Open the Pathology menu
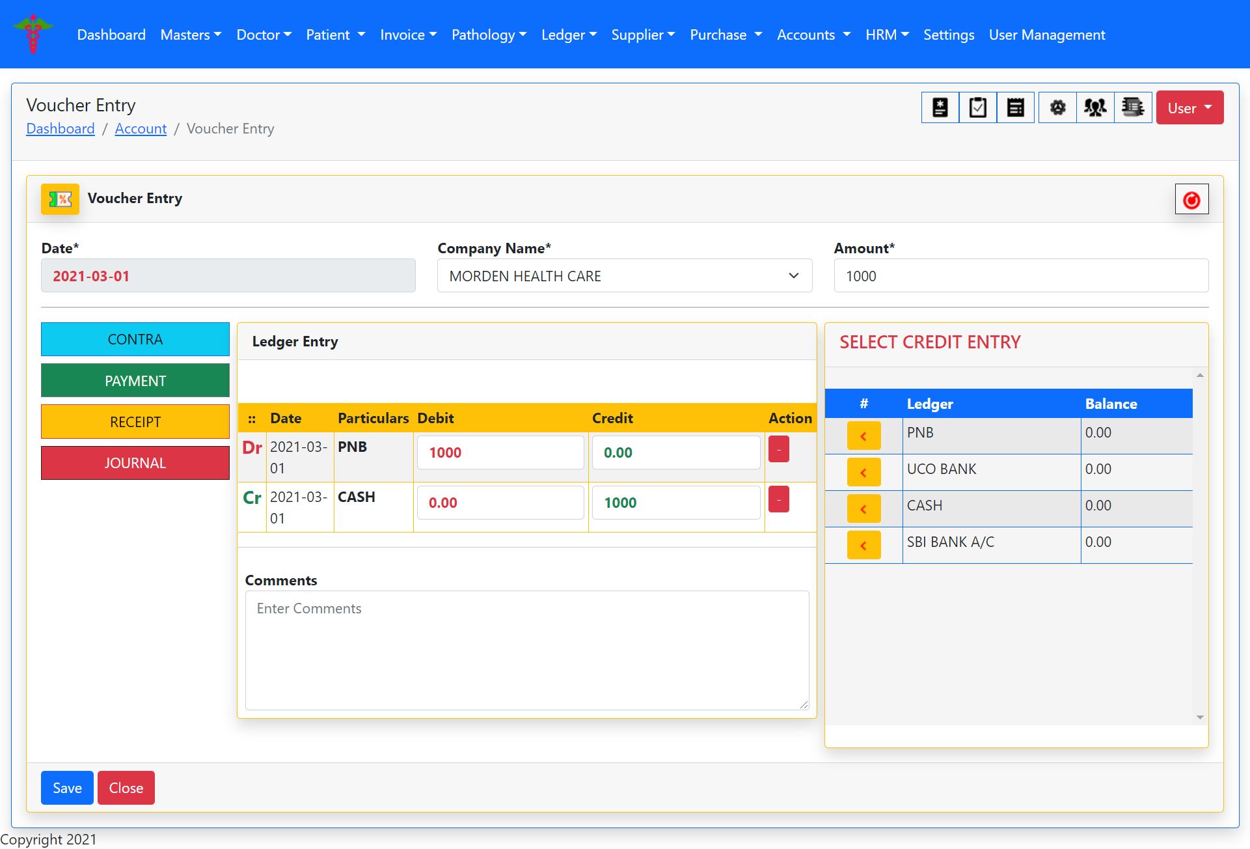 pyautogui.click(x=488, y=35)
